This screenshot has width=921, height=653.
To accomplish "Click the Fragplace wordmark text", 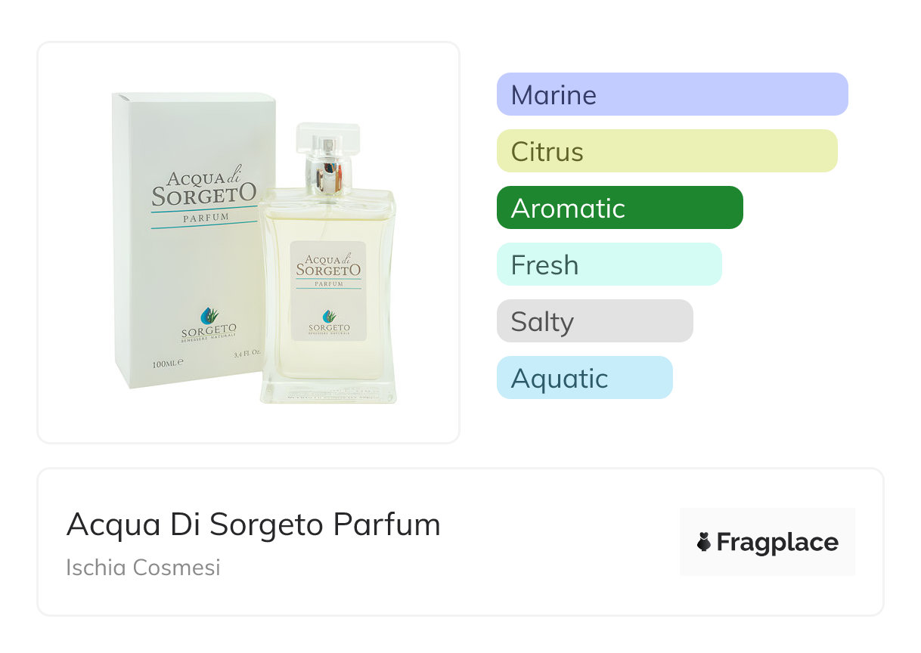I will (777, 542).
